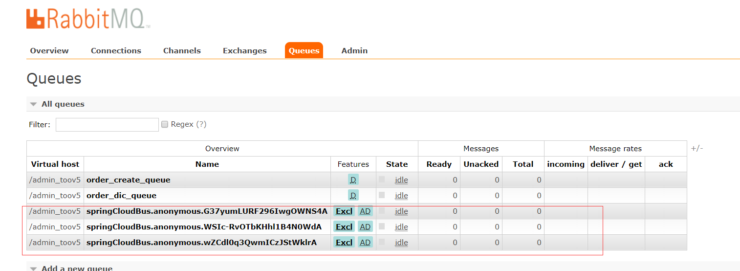Click the Features column header
The image size is (740, 271).
(353, 164)
